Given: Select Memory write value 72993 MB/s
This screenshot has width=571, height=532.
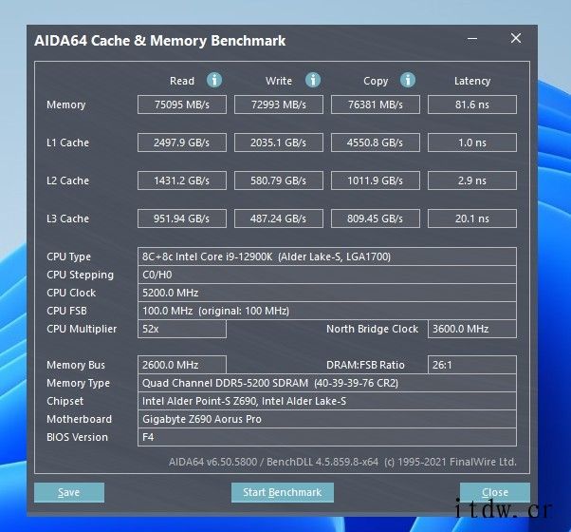Looking at the screenshot, I should pyautogui.click(x=279, y=104).
